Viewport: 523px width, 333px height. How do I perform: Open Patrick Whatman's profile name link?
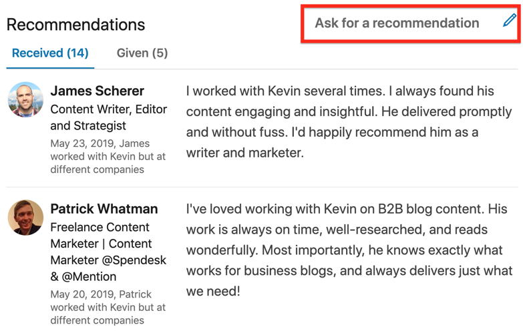pos(104,209)
